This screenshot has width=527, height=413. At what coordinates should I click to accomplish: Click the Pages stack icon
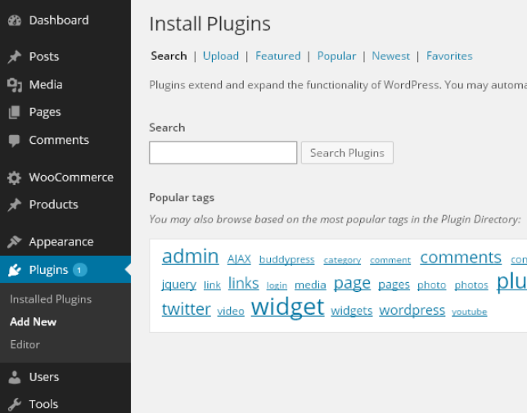click(14, 113)
